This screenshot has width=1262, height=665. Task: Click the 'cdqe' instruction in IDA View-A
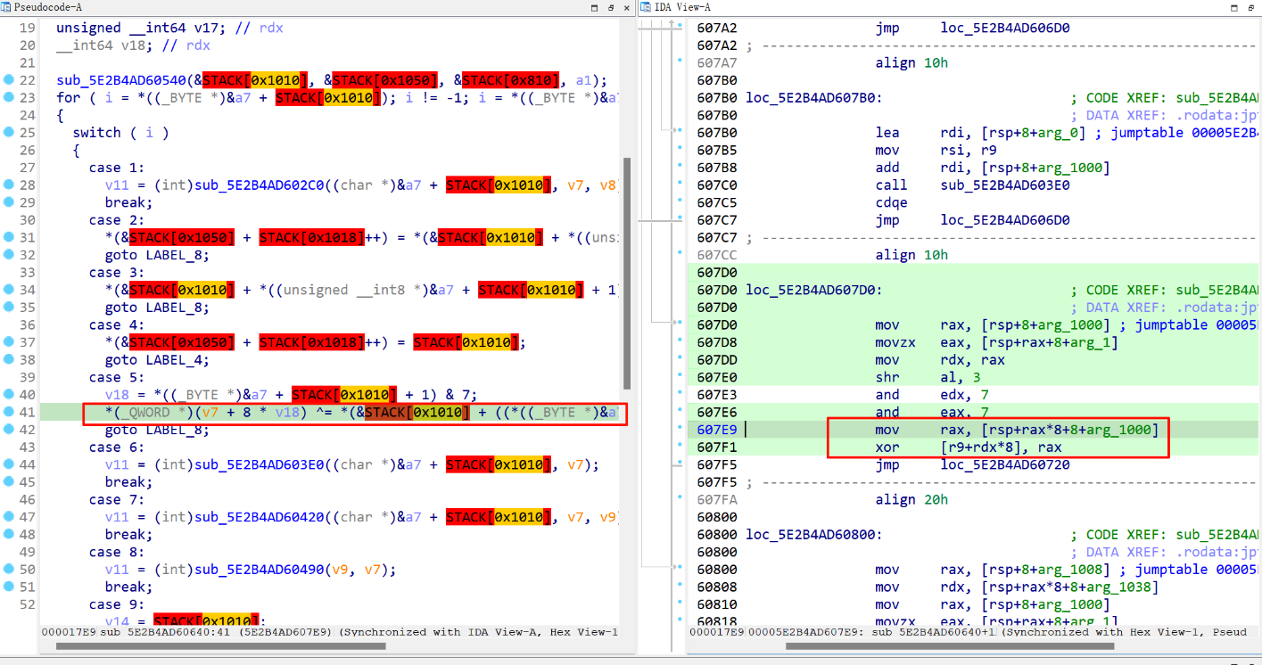891,202
